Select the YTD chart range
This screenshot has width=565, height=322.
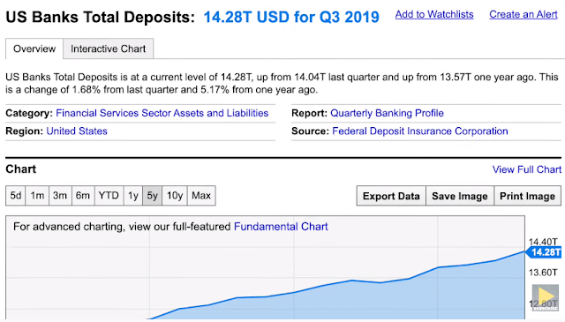pos(109,196)
